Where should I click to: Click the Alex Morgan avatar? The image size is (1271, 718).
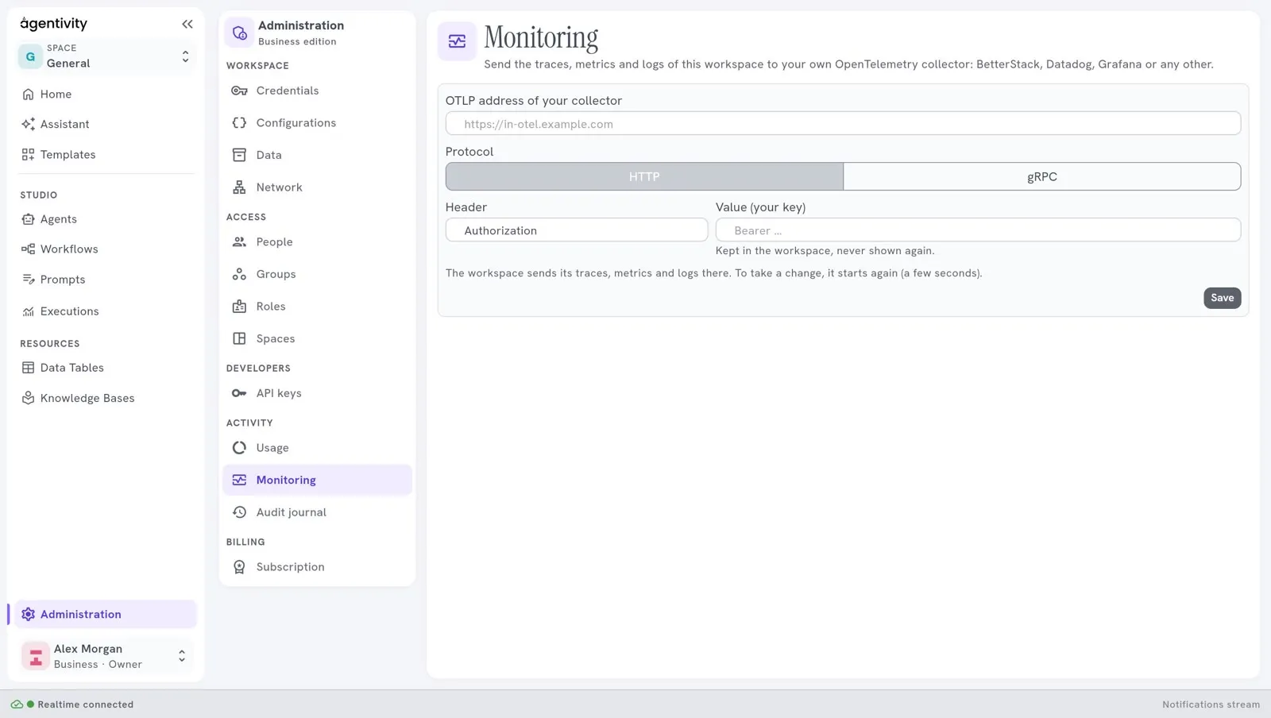(36, 657)
